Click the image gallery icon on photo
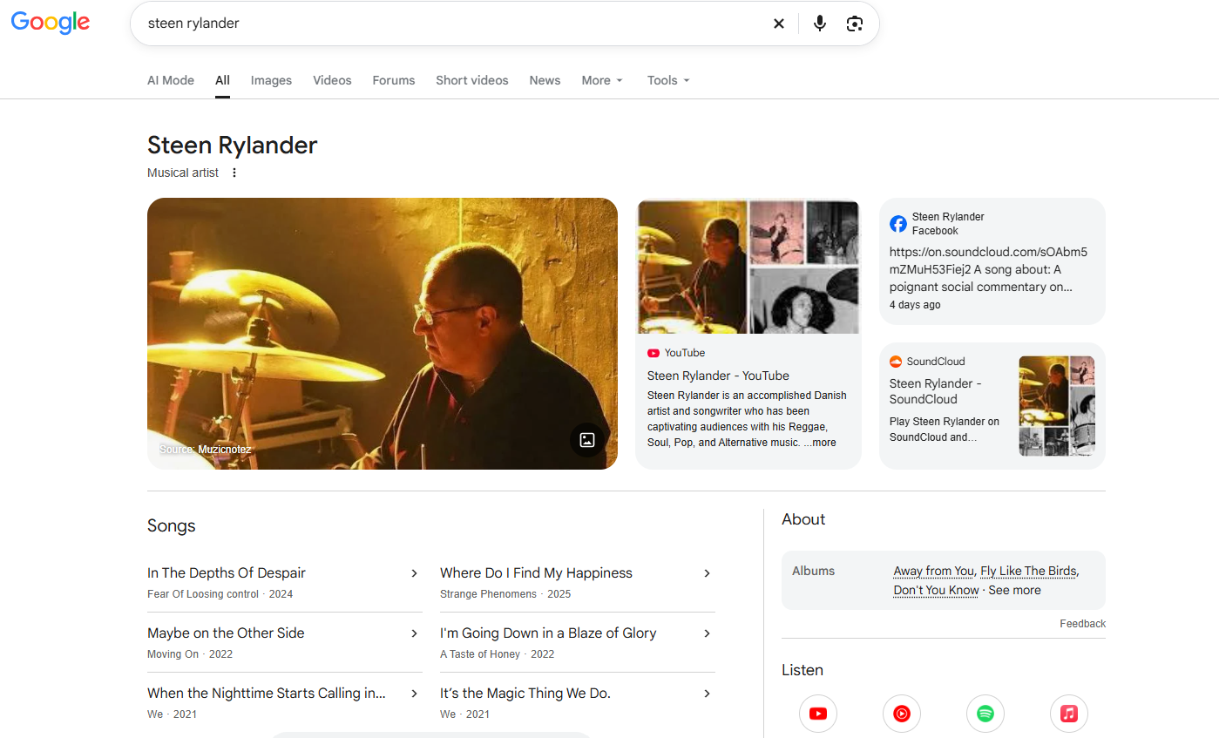Viewport: 1219px width, 738px height. pyautogui.click(x=587, y=440)
